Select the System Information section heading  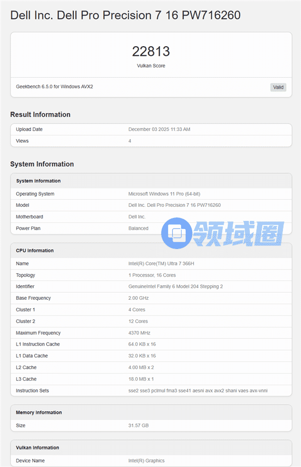pos(42,164)
